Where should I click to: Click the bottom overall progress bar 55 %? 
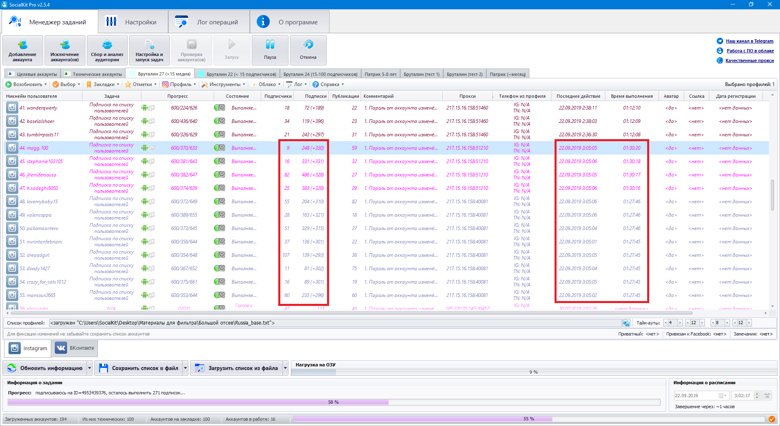point(529,419)
